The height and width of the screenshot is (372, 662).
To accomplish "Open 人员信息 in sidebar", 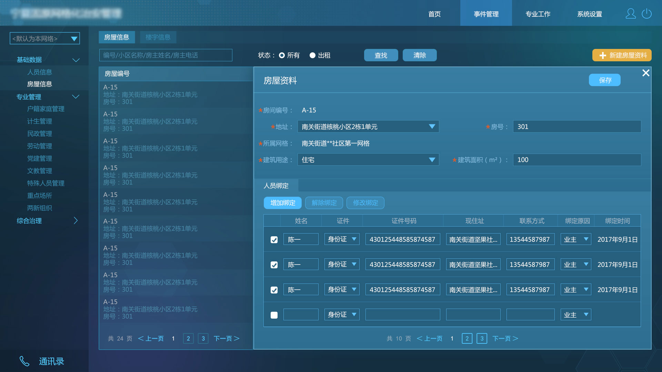I will [40, 72].
